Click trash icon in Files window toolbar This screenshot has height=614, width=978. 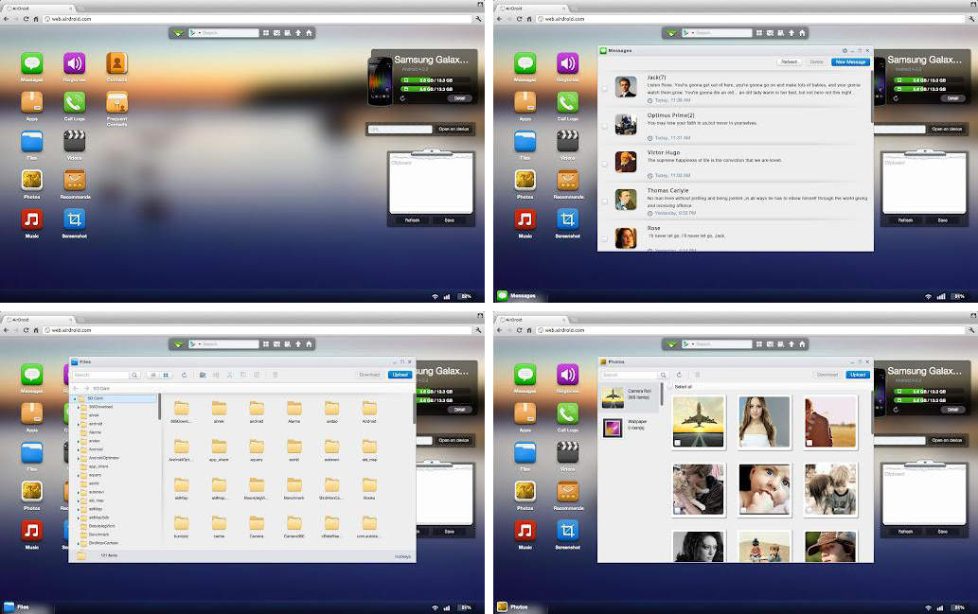(275, 375)
